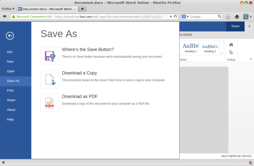Click the status bar S addon icon
254x166 pixels.
(250, 163)
